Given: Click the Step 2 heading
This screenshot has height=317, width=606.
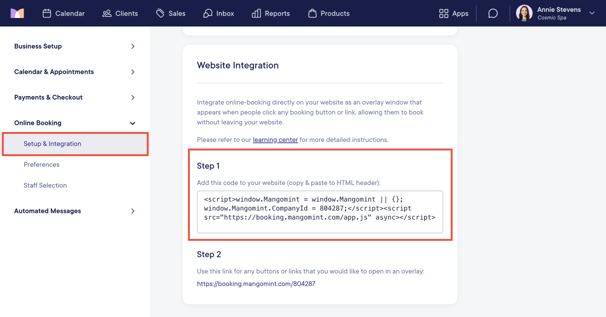Looking at the screenshot, I should 209,255.
